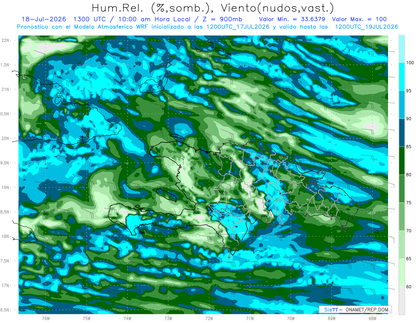The width and height of the screenshot is (418, 323).
Task: Click the '80' value on the color scale
Action: coord(409,175)
